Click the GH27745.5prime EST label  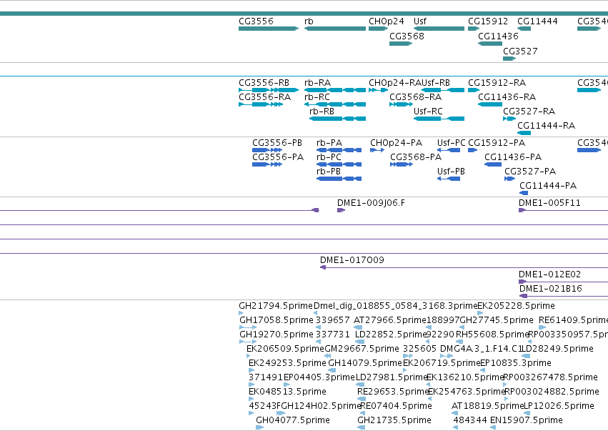click(x=497, y=320)
